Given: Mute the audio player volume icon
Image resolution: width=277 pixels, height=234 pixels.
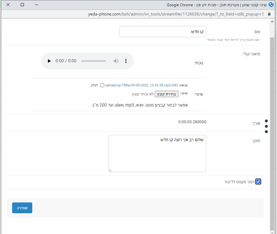Looking at the screenshot, I should [x=116, y=61].
